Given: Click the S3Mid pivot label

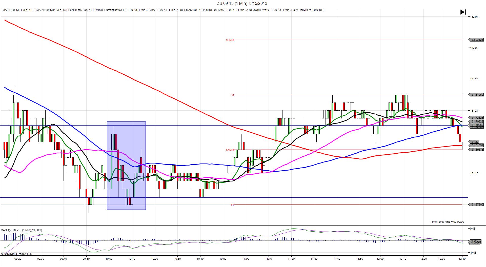Looking at the screenshot, I should [230, 40].
